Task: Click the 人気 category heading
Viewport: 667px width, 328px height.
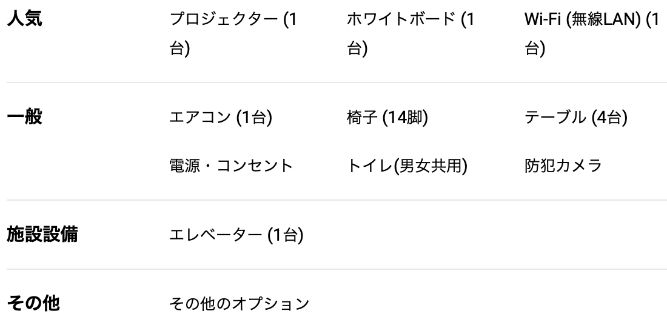Action: point(24,19)
